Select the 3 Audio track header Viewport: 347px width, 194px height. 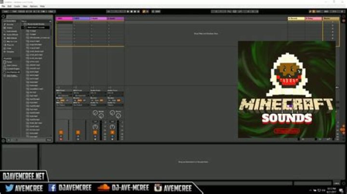(x=98, y=19)
